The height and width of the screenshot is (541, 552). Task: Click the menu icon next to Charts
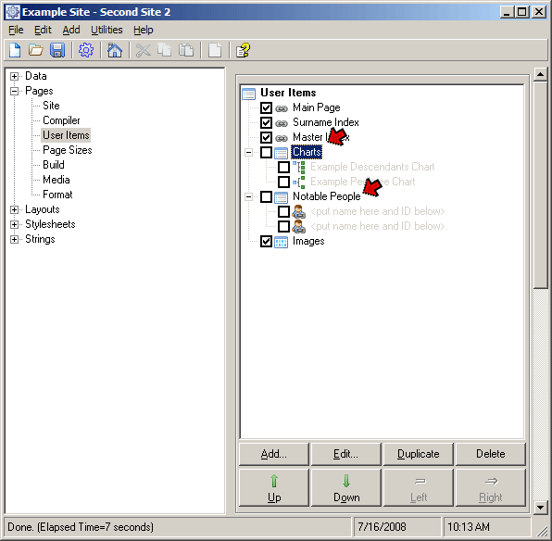tap(281, 153)
